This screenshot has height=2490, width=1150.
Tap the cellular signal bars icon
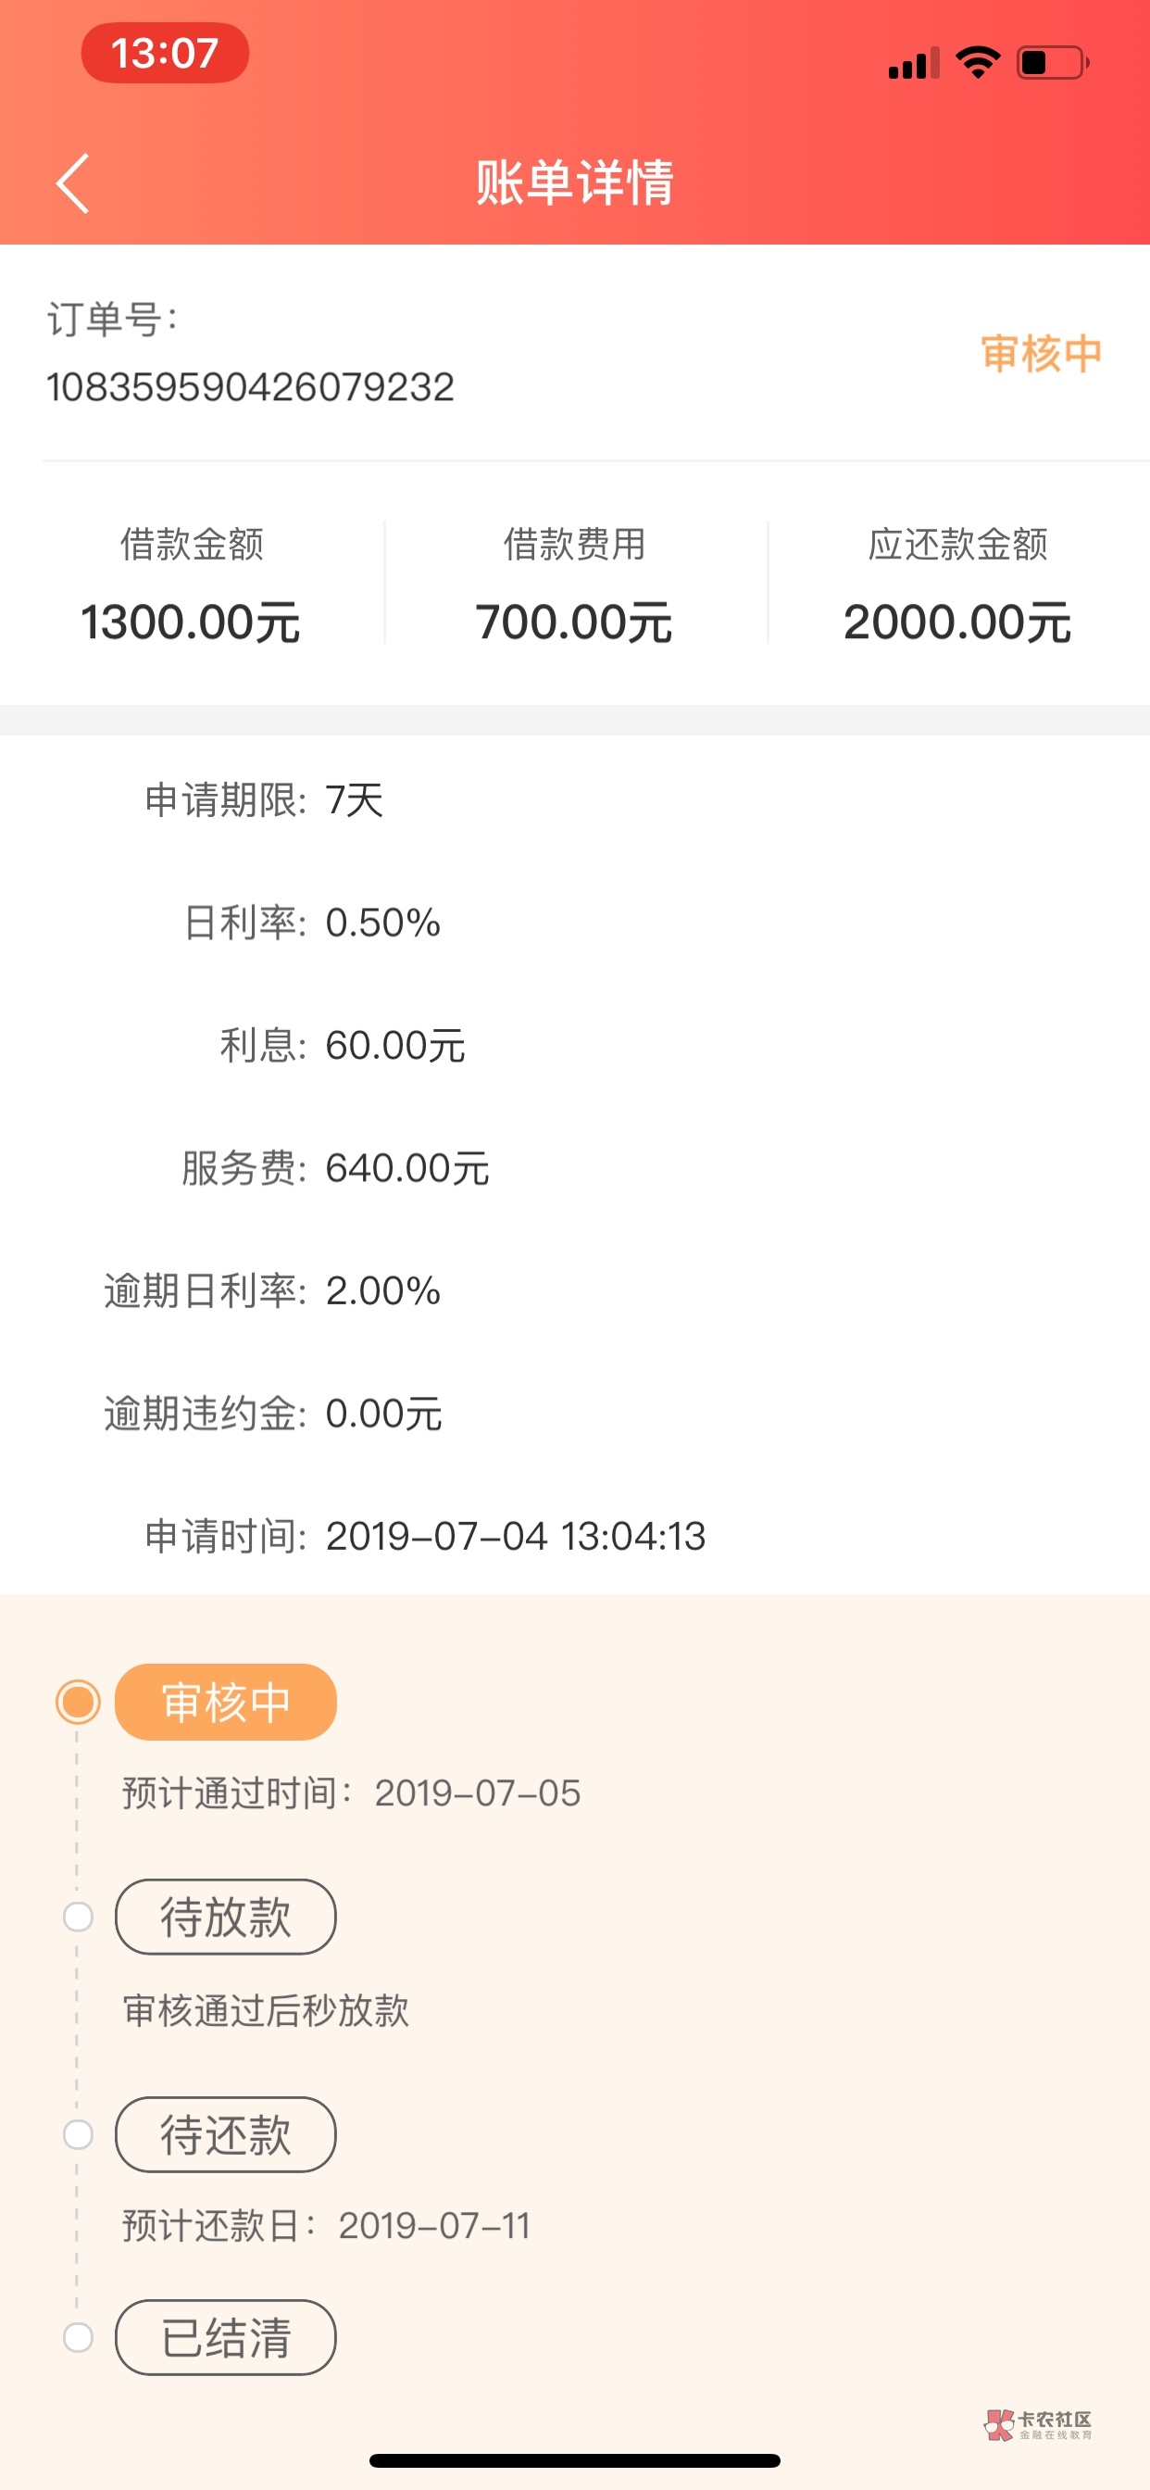[913, 64]
